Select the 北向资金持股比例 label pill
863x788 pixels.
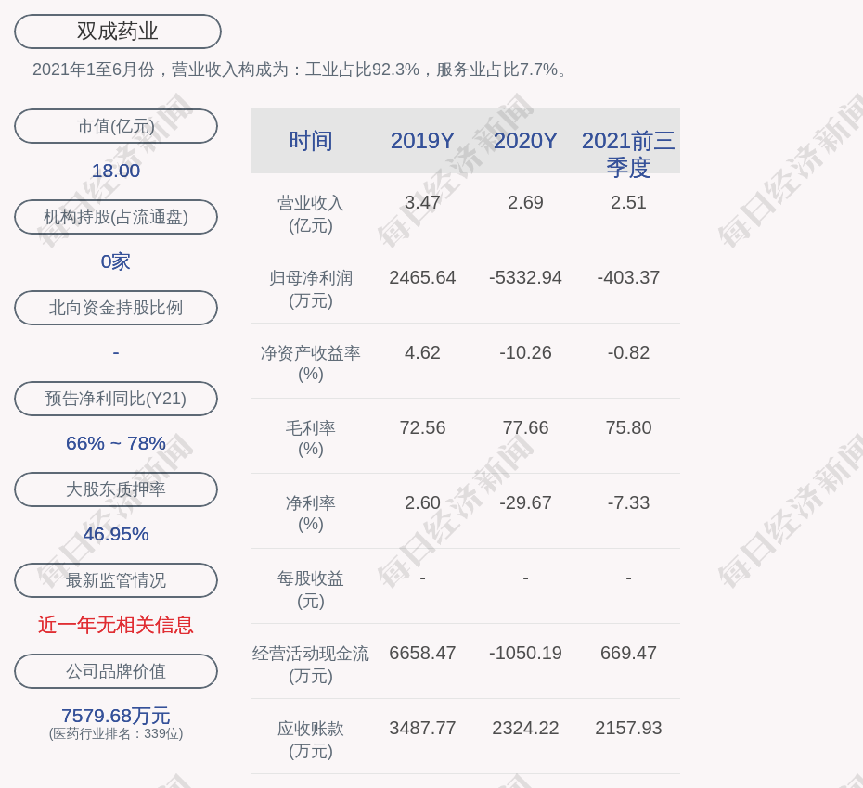click(116, 308)
